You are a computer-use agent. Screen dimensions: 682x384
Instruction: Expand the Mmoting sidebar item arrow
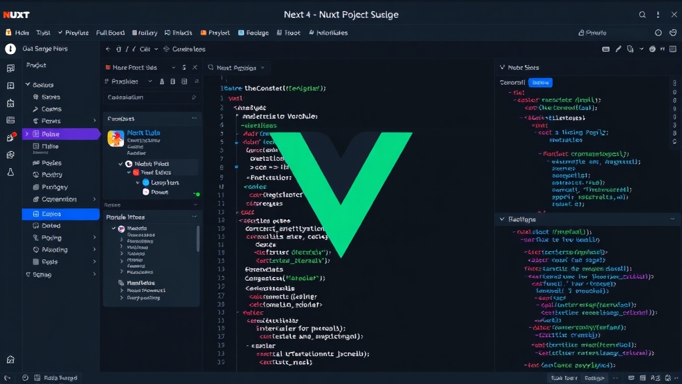[95, 250]
